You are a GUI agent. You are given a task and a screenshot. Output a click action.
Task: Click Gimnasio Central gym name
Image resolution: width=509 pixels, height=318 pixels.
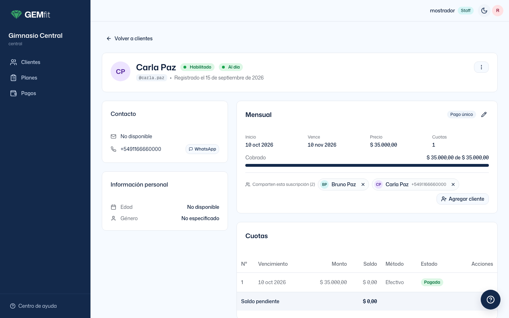coord(35,36)
